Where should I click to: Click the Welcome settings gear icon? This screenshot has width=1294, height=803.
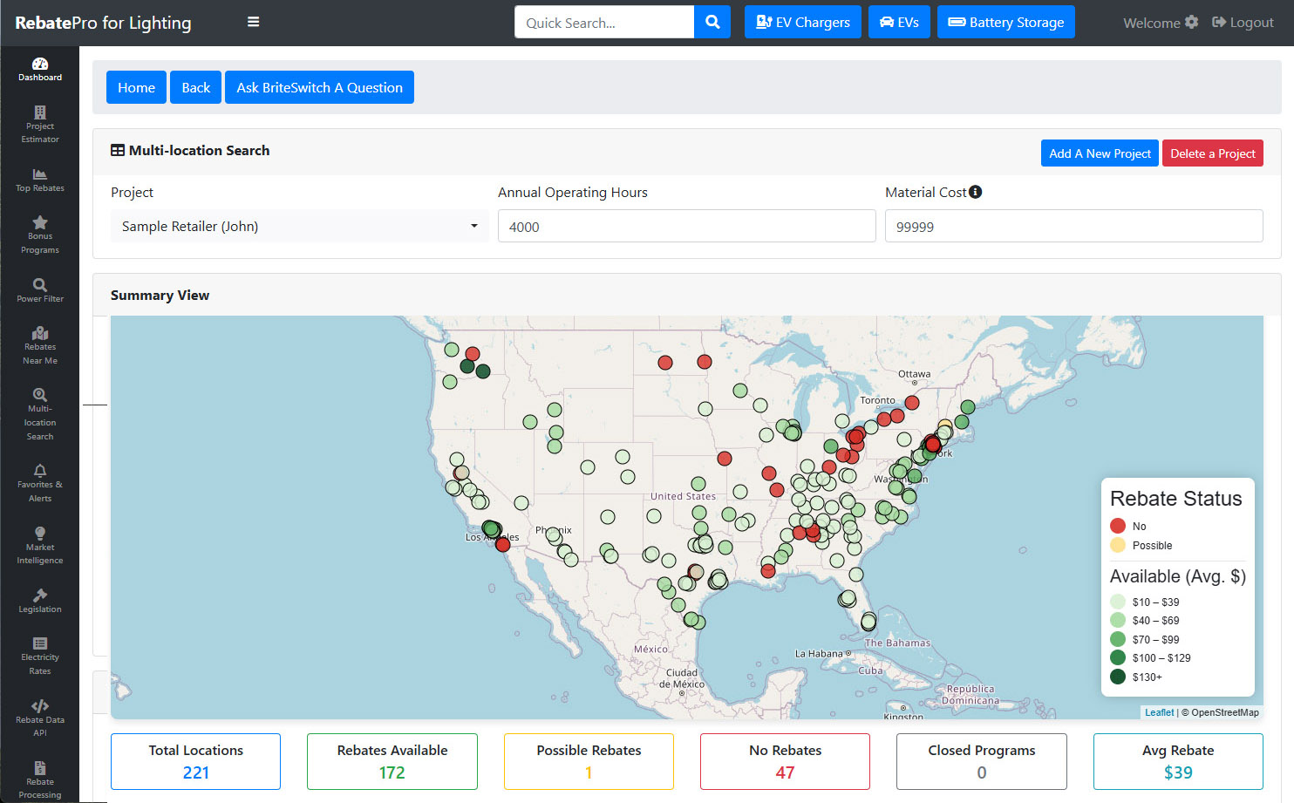[x=1192, y=22]
